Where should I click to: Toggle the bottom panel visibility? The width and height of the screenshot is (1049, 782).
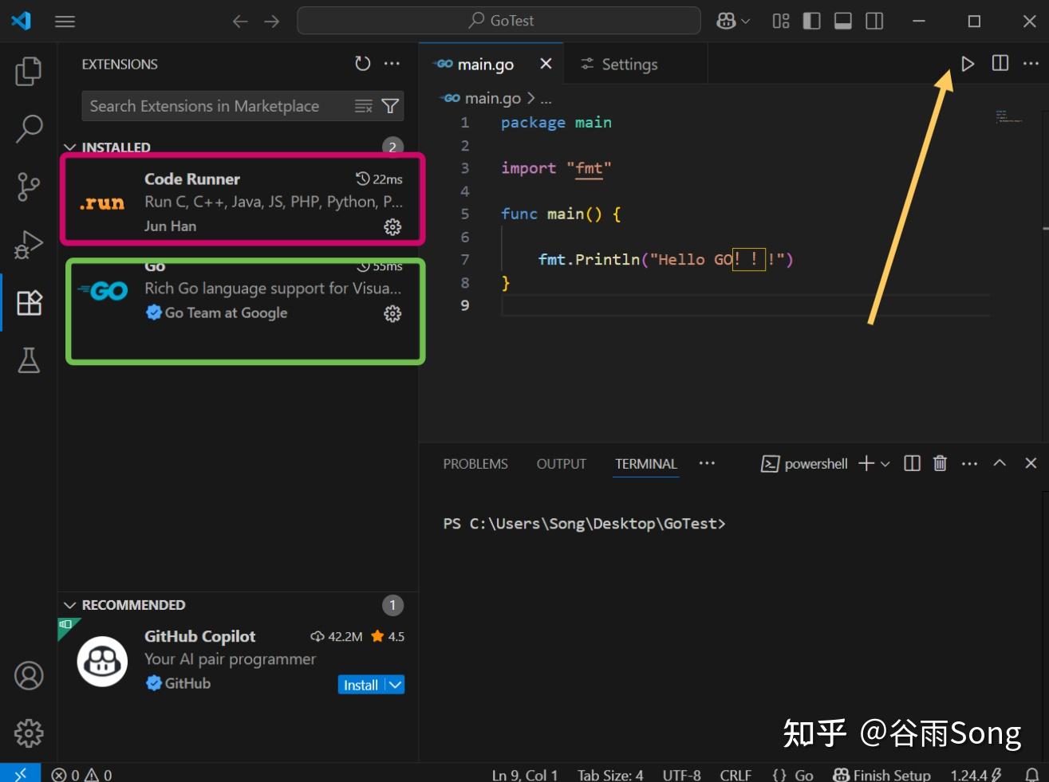click(x=842, y=21)
